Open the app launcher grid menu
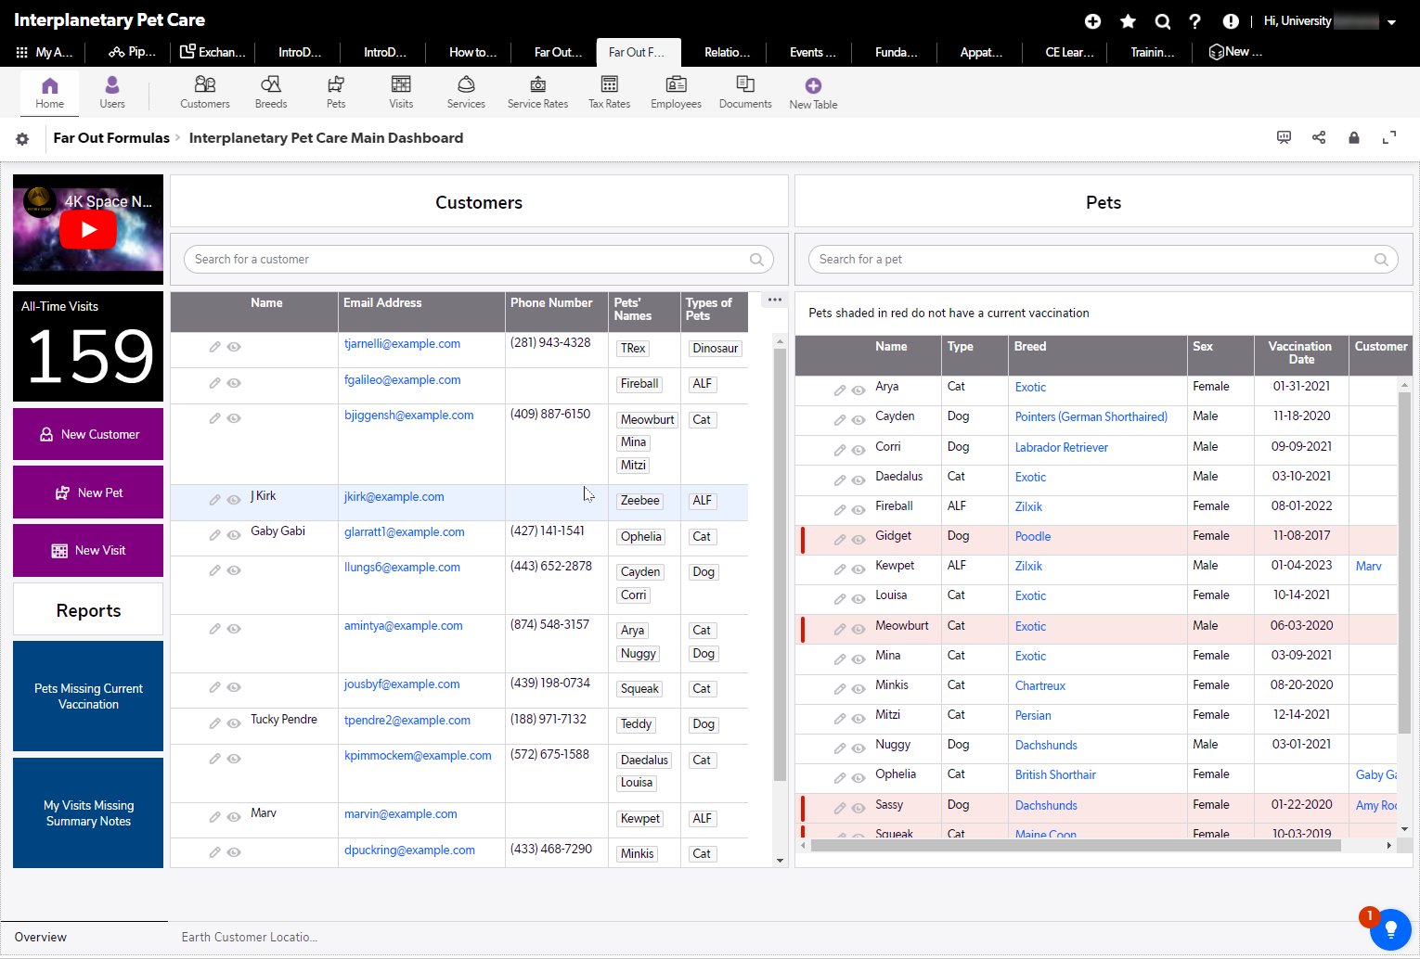1420x959 pixels. click(x=21, y=53)
